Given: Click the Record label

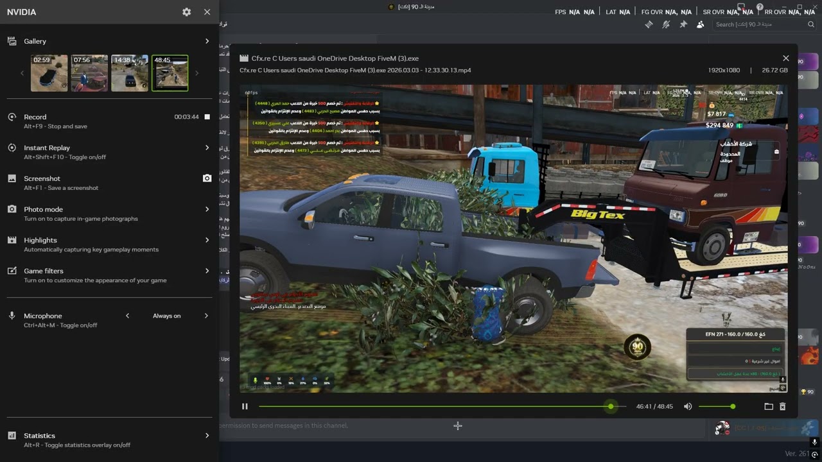Looking at the screenshot, I should tap(35, 117).
